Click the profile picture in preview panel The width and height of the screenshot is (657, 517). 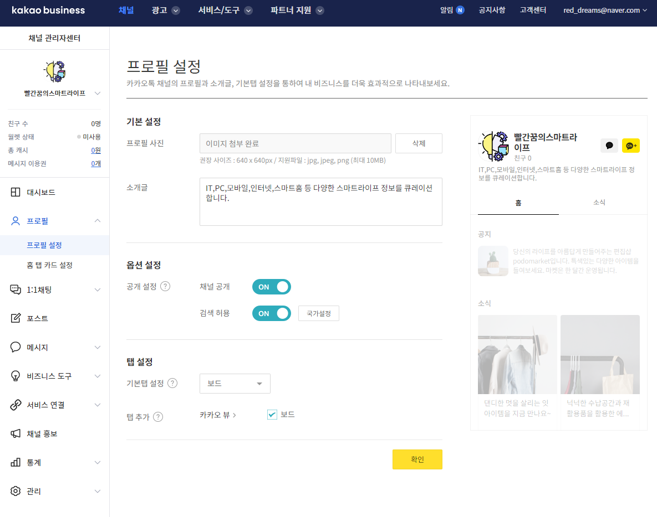[494, 146]
